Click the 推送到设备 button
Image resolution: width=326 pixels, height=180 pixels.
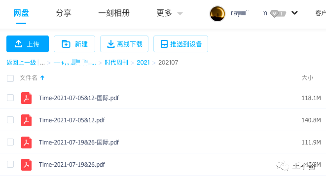pyautogui.click(x=181, y=44)
